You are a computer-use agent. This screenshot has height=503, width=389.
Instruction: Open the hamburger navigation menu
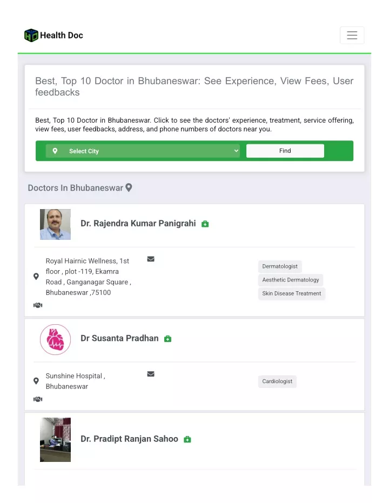(352, 35)
